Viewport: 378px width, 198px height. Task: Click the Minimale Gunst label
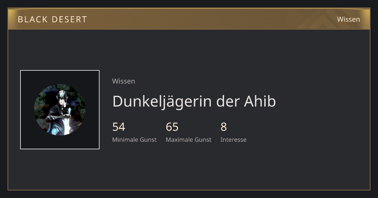[134, 140]
